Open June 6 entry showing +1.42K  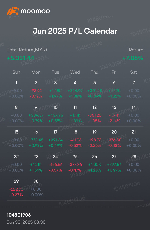(x=114, y=90)
